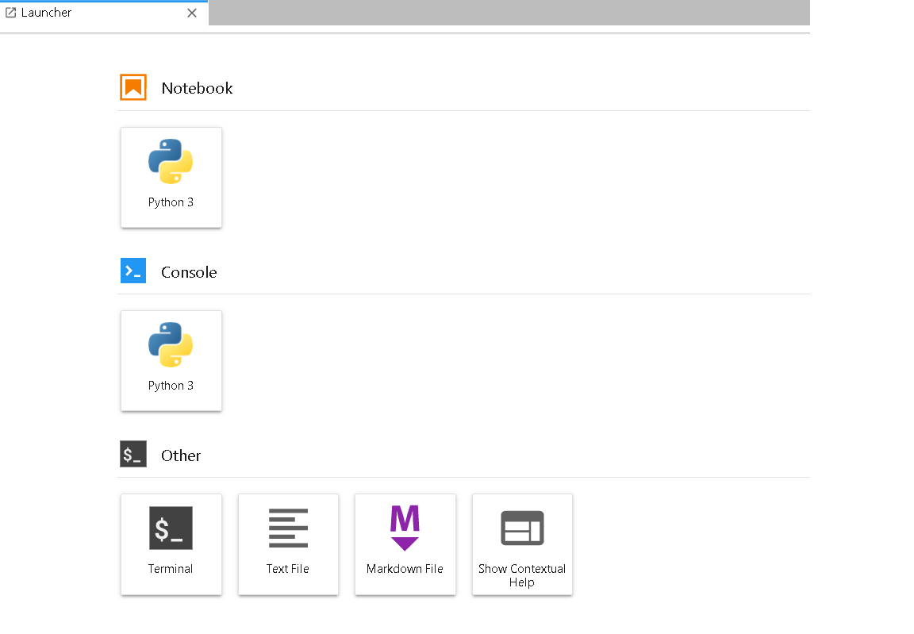Click the Launcher tab's open-in icon

pos(10,12)
